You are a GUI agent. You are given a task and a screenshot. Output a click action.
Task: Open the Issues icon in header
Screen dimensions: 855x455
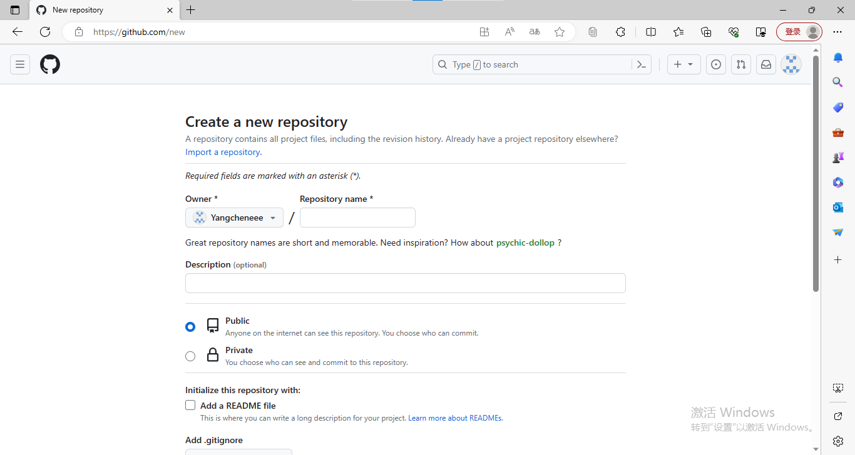coord(716,64)
